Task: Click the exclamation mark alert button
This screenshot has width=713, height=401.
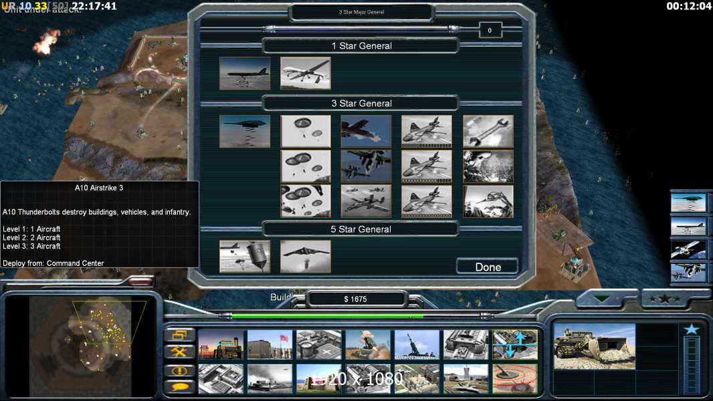Action: [x=180, y=370]
